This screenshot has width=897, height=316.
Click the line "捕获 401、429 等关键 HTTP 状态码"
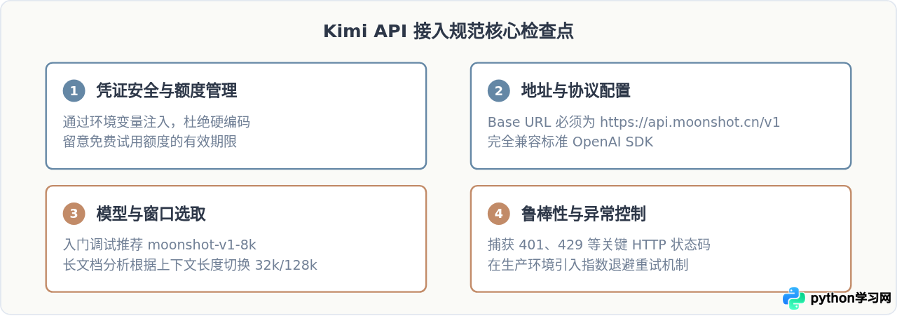598,245
